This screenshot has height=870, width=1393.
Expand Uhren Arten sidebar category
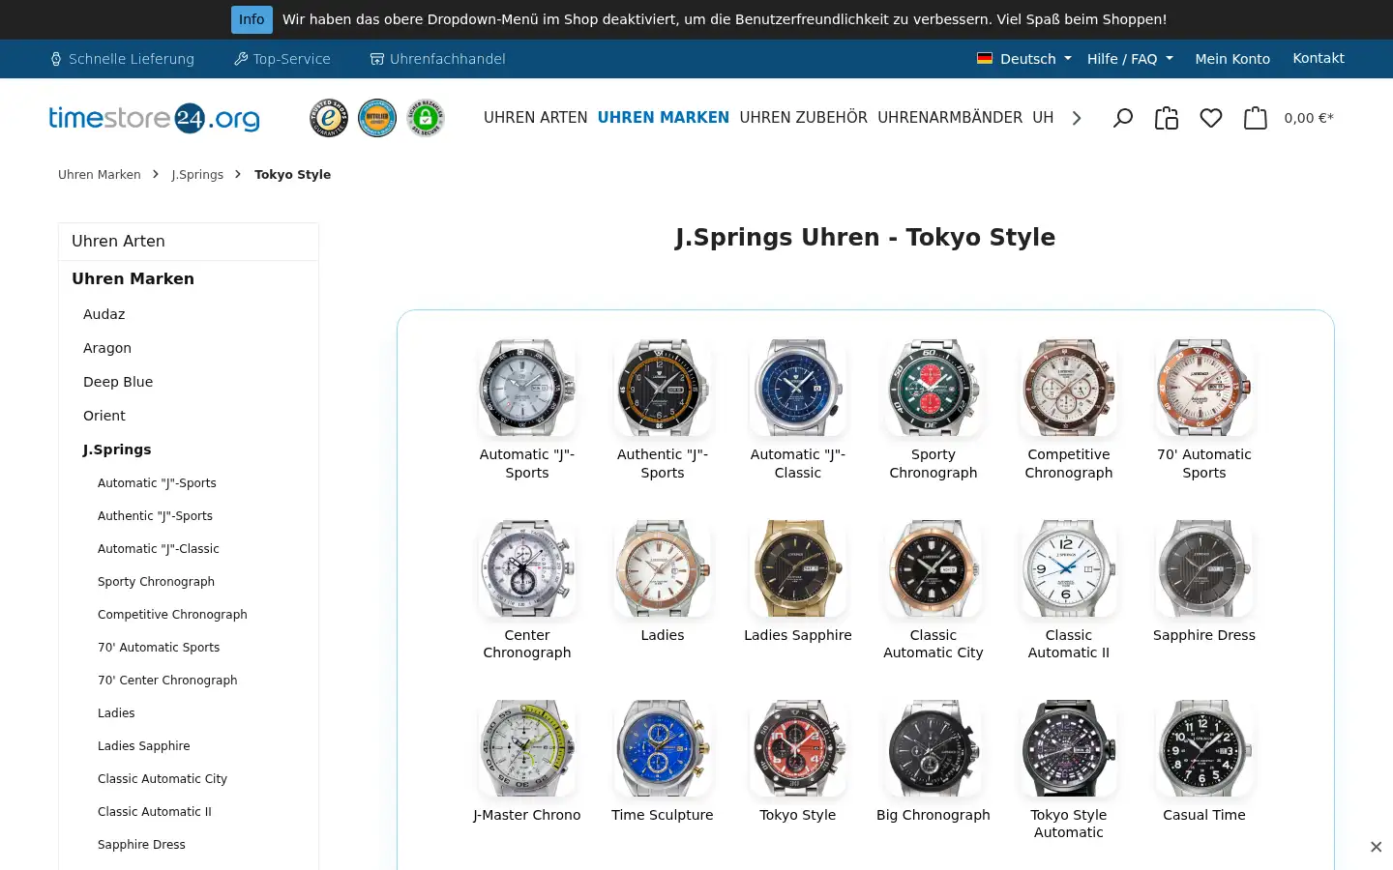point(189,242)
